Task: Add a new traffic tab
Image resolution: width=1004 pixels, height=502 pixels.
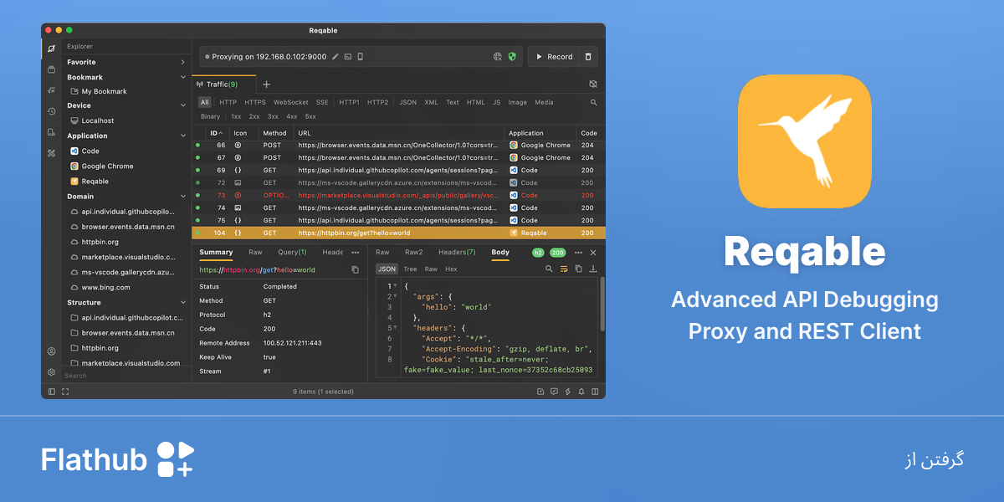Action: tap(267, 85)
